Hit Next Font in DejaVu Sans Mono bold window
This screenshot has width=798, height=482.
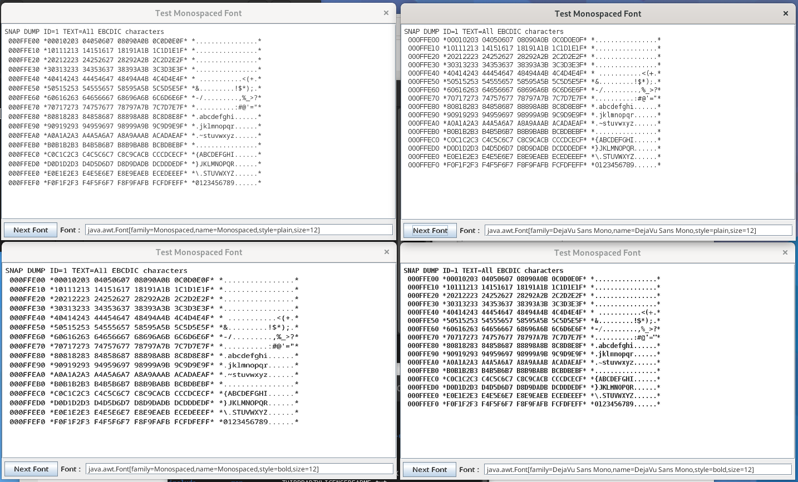(x=429, y=470)
